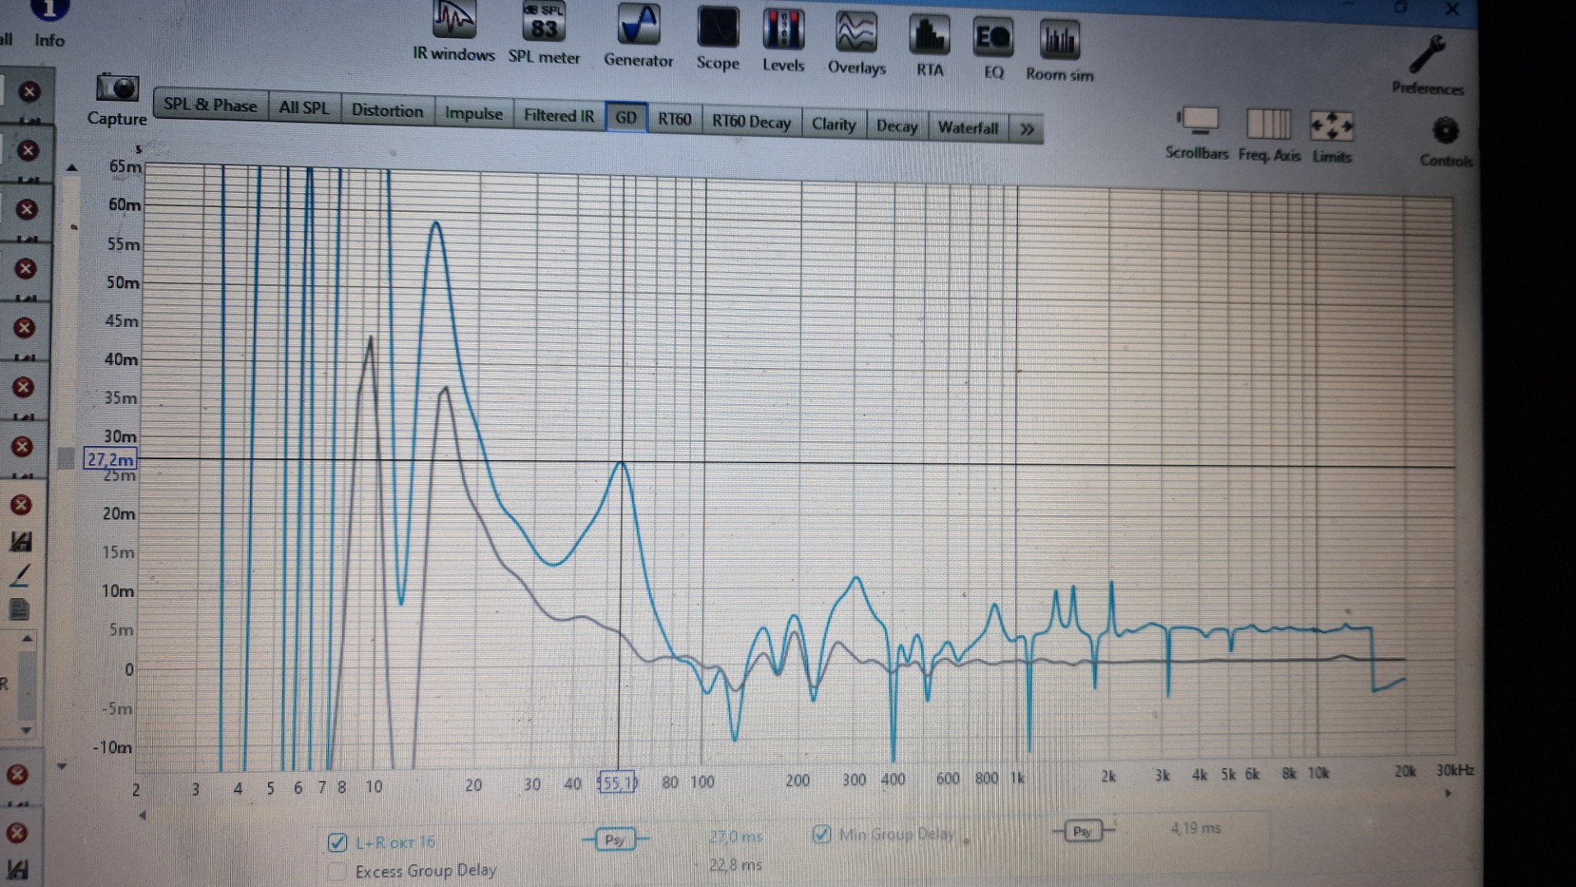
Task: Uncheck the L+R окт 16 trace
Action: 337,843
